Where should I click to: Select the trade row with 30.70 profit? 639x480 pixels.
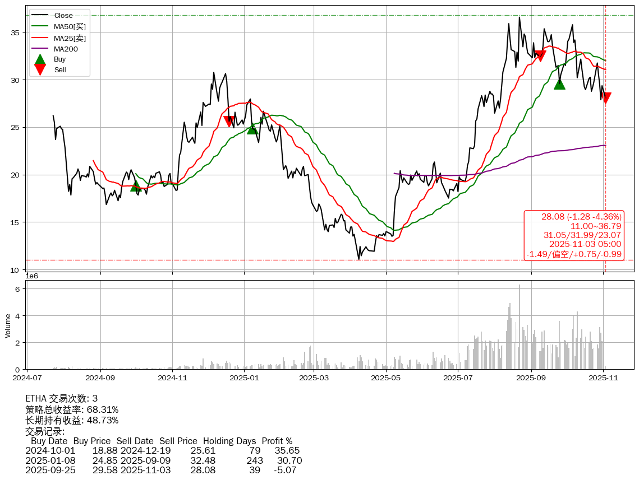coord(164,460)
